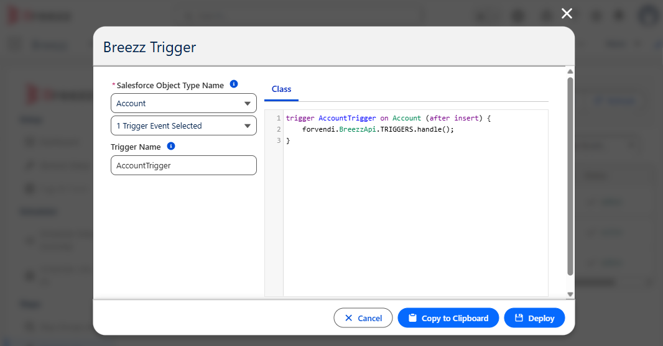Image resolution: width=663 pixels, height=346 pixels.
Task: Click the clipboard icon in Copy button
Action: pyautogui.click(x=413, y=317)
